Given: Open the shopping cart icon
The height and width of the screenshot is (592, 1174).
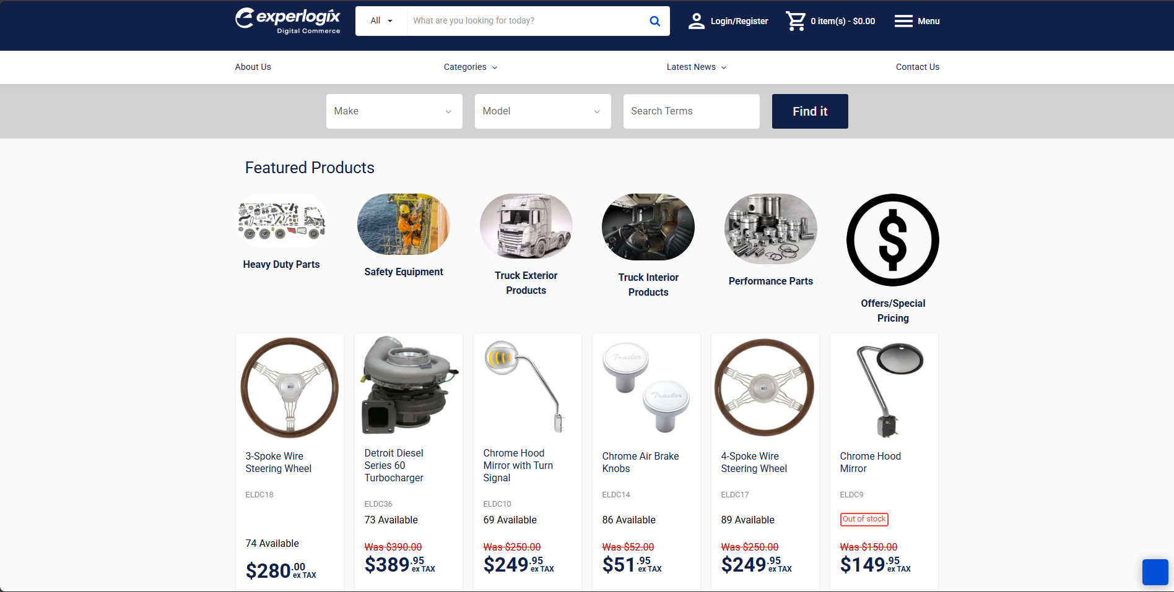Looking at the screenshot, I should [796, 21].
